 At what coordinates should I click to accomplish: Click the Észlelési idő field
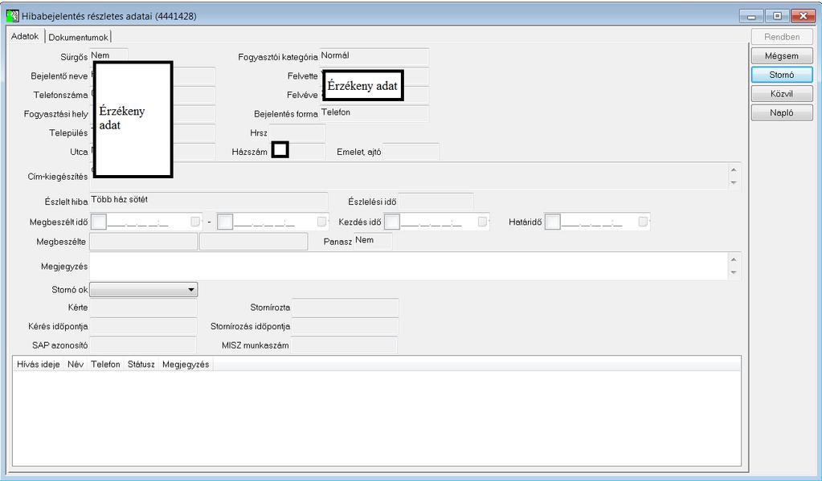click(436, 202)
